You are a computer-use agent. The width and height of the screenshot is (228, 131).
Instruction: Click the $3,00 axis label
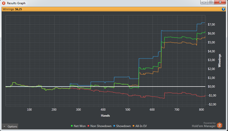coord(211,60)
